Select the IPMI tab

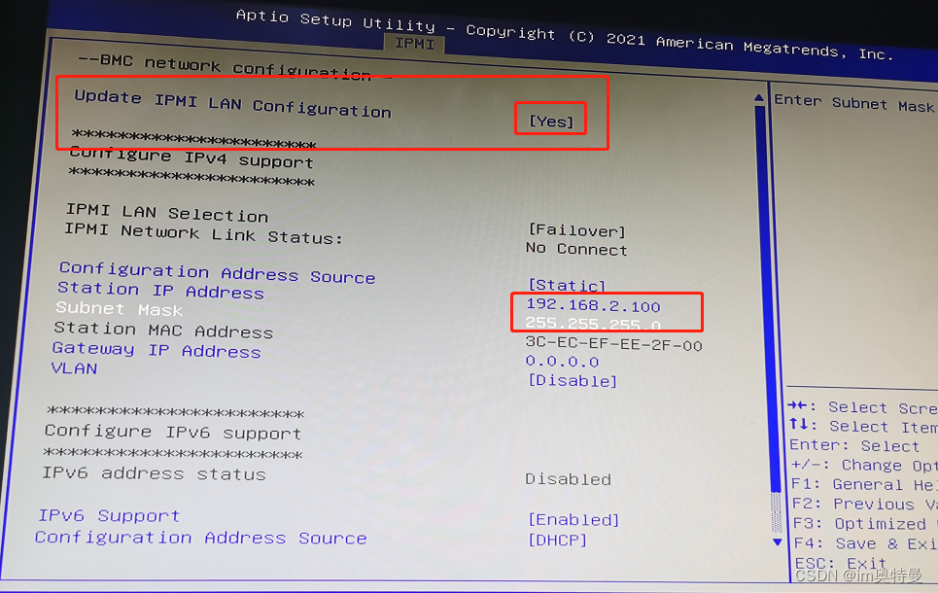point(414,44)
